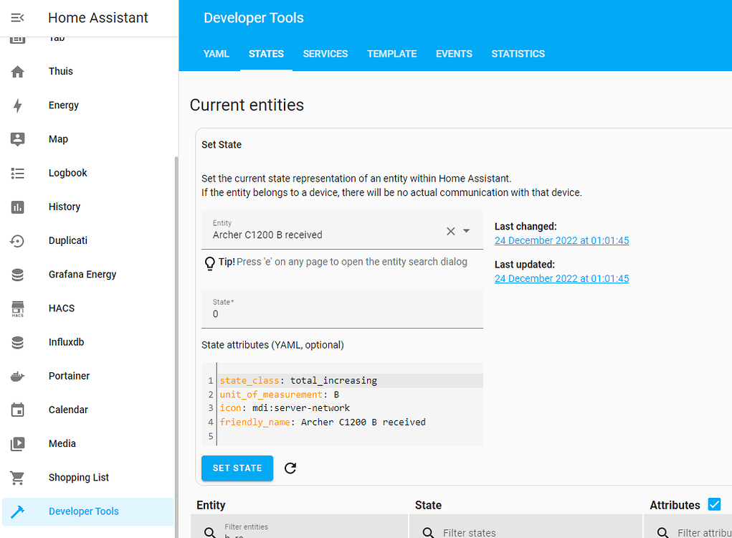
Task: Click the refresh icon beside Set State
Action: (x=290, y=468)
